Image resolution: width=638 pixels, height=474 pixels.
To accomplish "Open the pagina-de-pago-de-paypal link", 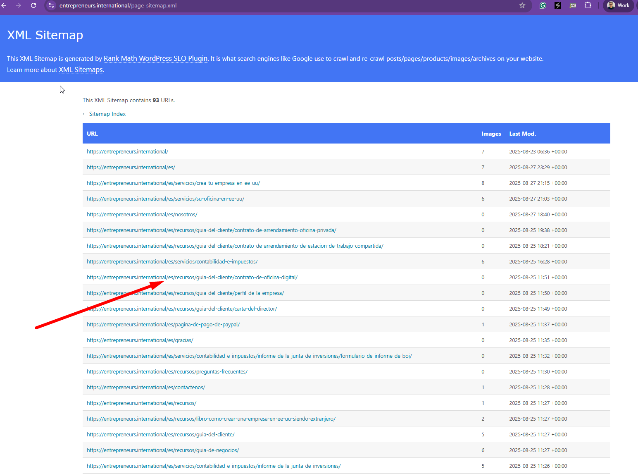I will [163, 325].
